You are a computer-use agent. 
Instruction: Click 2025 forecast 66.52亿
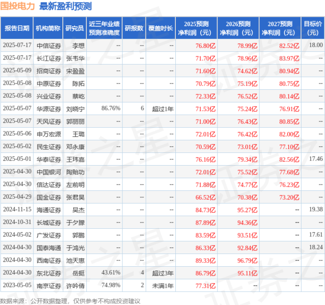point(205,197)
